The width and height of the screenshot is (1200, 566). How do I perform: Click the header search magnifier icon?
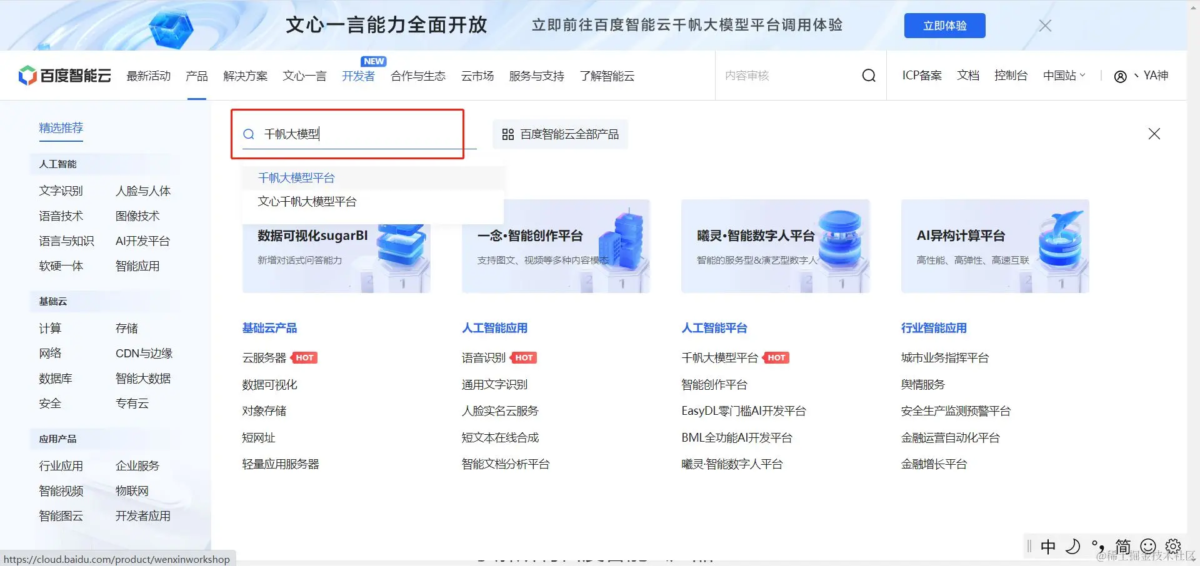click(x=869, y=76)
